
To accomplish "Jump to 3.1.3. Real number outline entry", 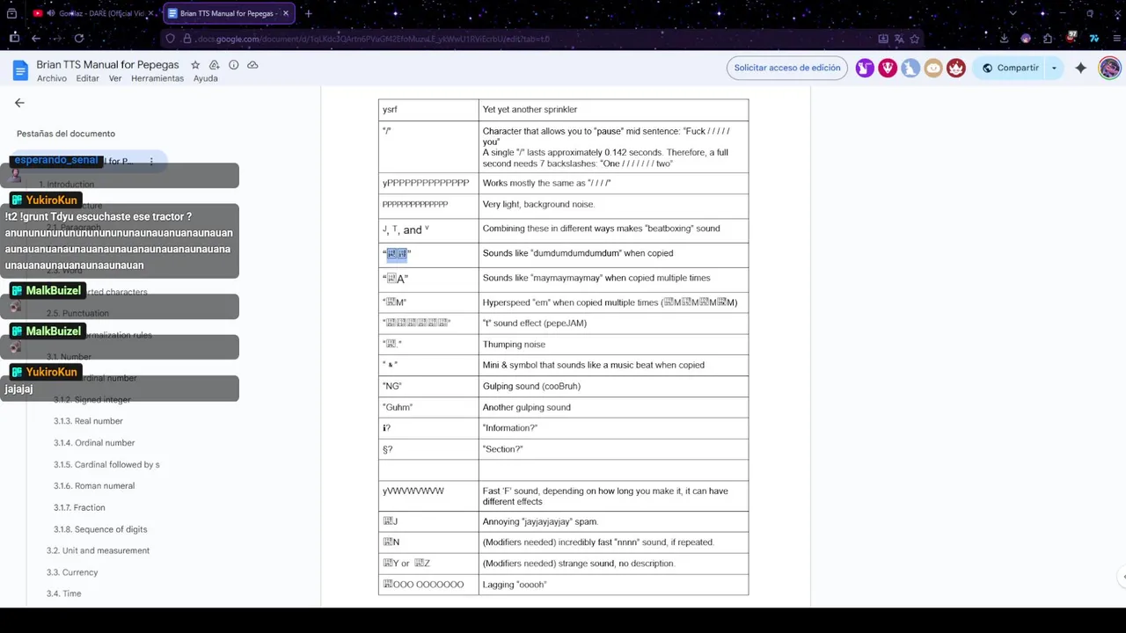I will click(x=88, y=421).
